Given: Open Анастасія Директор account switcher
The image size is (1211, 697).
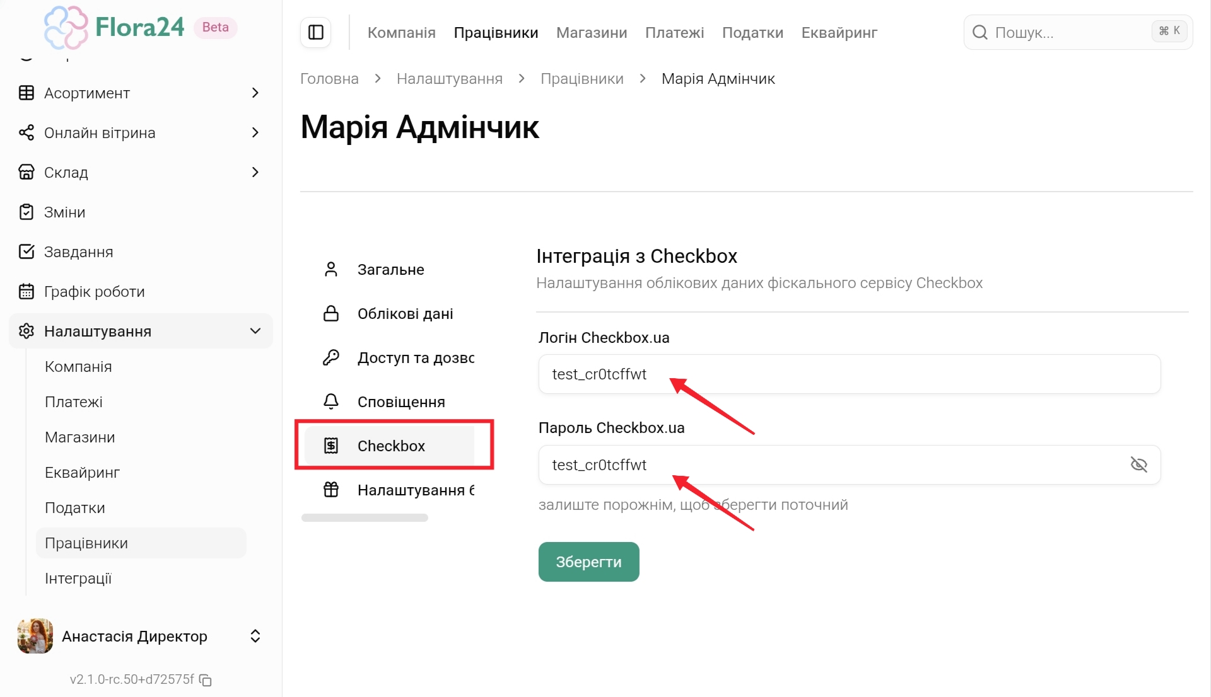Looking at the screenshot, I should click(255, 636).
